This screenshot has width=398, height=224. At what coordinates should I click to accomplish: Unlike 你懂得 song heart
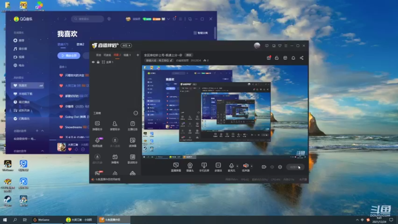pyautogui.click(x=61, y=107)
